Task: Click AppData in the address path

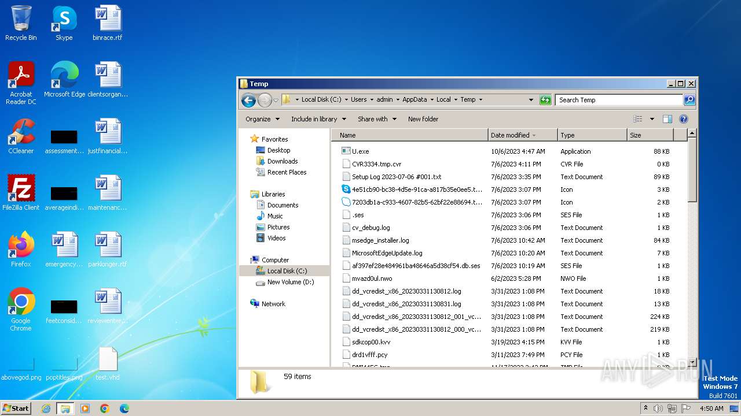Action: click(x=415, y=100)
